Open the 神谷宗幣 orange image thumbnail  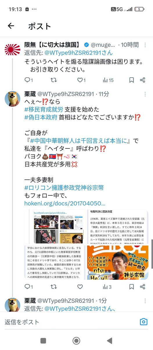point(118,262)
